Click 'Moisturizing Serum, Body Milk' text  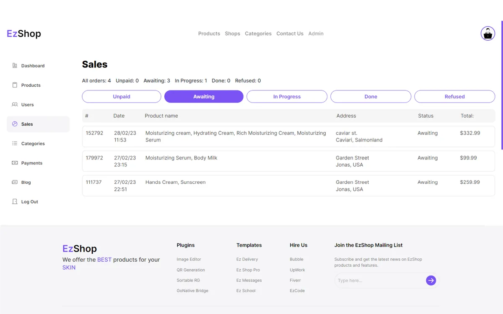tap(181, 158)
